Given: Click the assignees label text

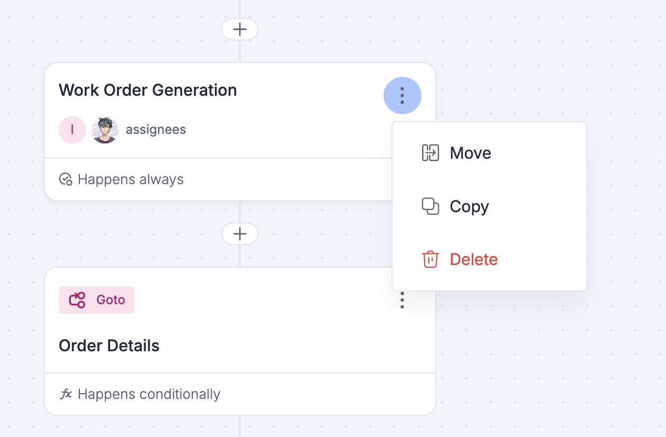Looking at the screenshot, I should pyautogui.click(x=156, y=130).
